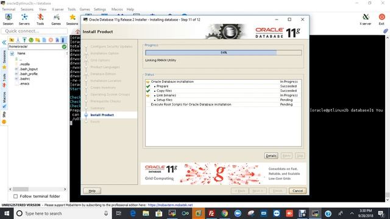Image resolution: width=390 pixels, height=219 pixels.
Task: Select the .bashrc file
Action: [24, 78]
